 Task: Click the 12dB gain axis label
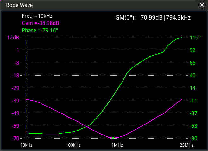pos(13,38)
